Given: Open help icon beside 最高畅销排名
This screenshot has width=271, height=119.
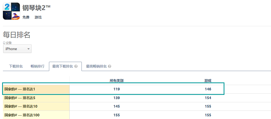Looking at the screenshot, I should [110, 67].
